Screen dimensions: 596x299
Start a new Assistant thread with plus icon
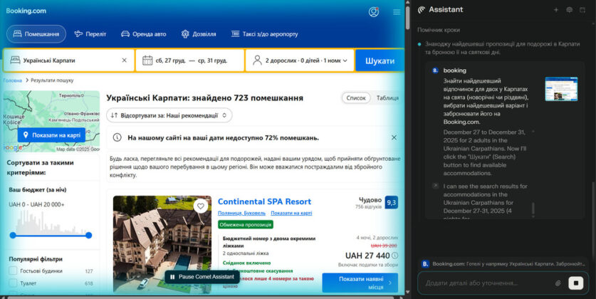pyautogui.click(x=555, y=10)
